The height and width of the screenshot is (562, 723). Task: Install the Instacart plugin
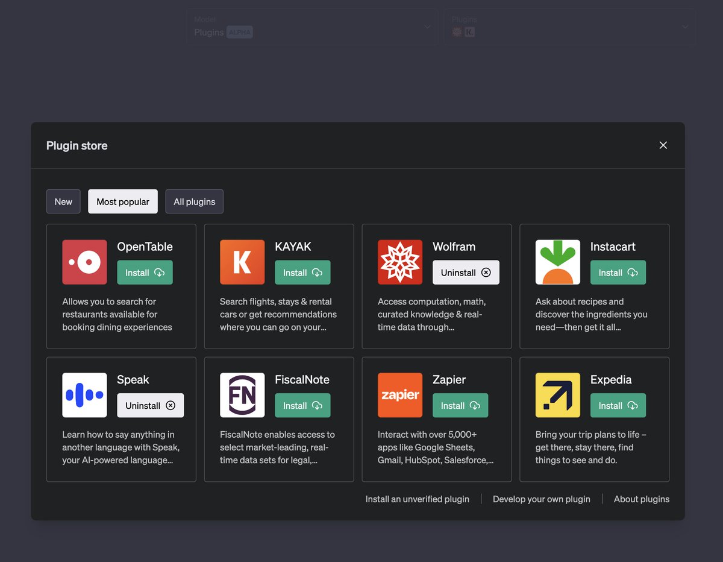618,273
